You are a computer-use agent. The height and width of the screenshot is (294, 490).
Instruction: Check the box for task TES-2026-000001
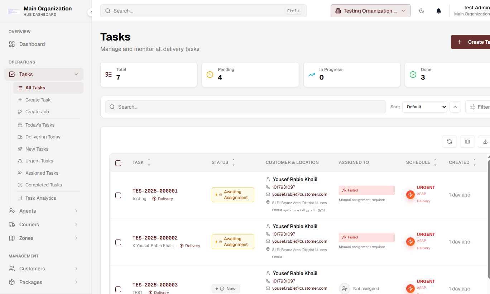point(118,195)
